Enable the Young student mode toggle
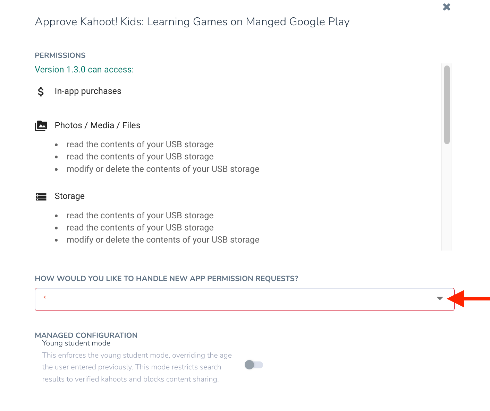This screenshot has height=411, width=490. pos(254,365)
